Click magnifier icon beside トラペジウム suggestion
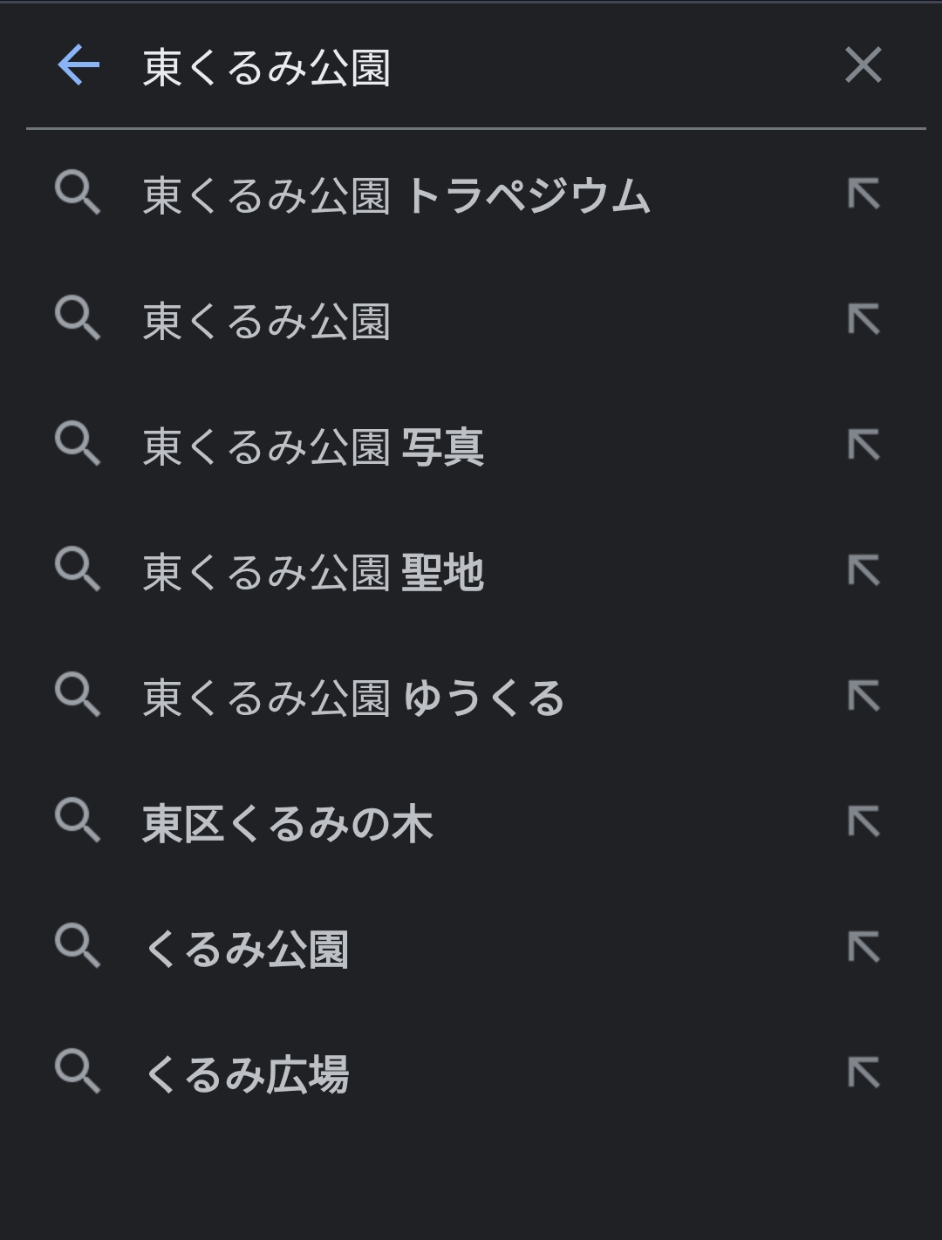 78,193
